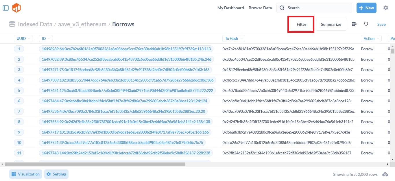Click the Summarize button
This screenshot has width=395, height=181.
pyautogui.click(x=331, y=24)
